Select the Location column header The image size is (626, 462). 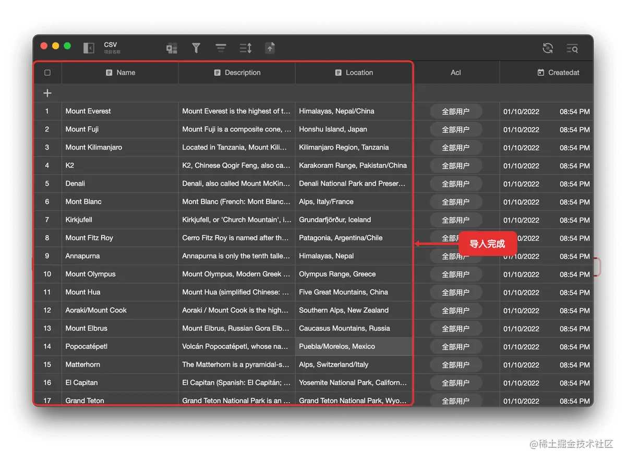(354, 72)
